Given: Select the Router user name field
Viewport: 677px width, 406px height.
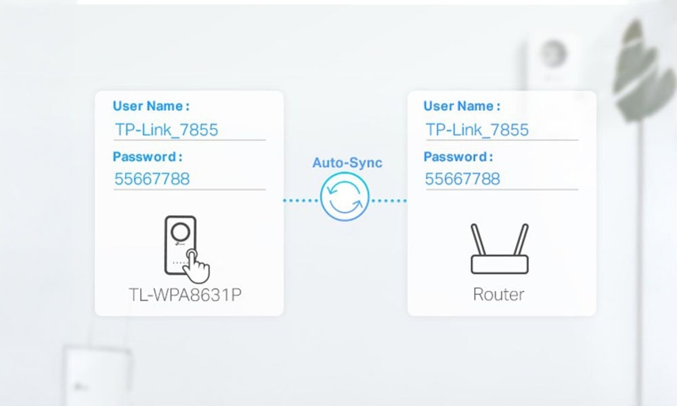Looking at the screenshot, I should (501, 130).
